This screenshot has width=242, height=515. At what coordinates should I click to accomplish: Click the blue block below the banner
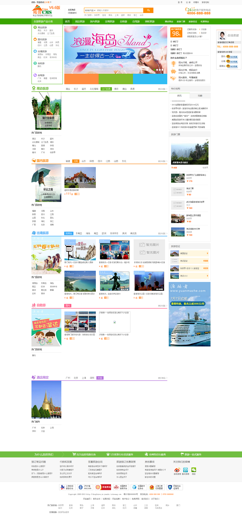click(150, 79)
